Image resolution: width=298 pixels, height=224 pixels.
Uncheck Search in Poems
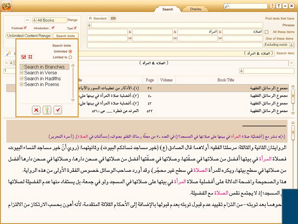22,85
